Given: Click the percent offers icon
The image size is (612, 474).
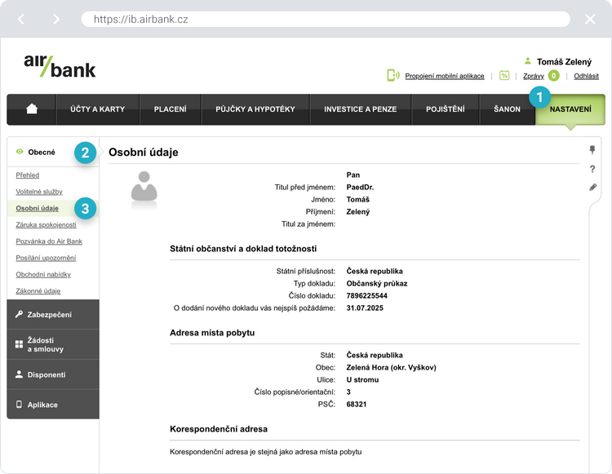Looking at the screenshot, I should [504, 76].
